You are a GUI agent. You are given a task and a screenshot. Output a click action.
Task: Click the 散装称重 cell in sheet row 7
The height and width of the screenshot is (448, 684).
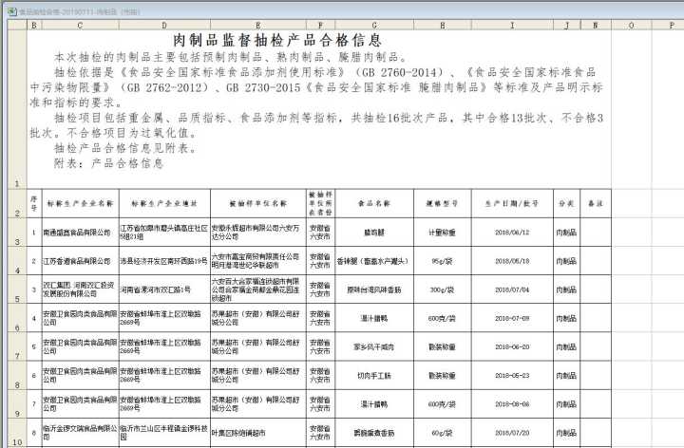pos(443,346)
